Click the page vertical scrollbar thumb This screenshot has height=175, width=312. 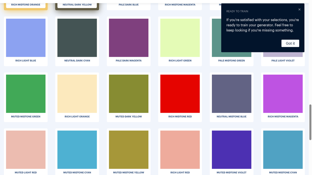point(310,122)
